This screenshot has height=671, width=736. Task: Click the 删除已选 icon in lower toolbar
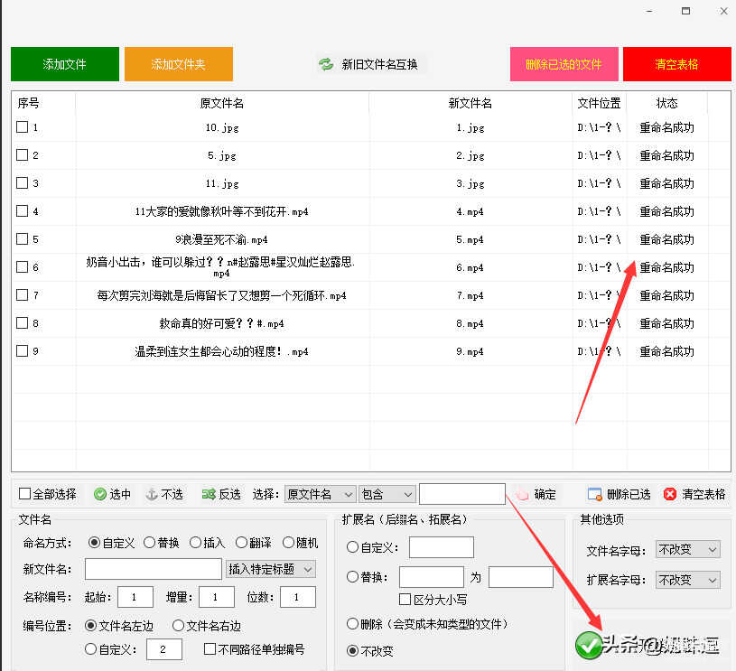(594, 494)
